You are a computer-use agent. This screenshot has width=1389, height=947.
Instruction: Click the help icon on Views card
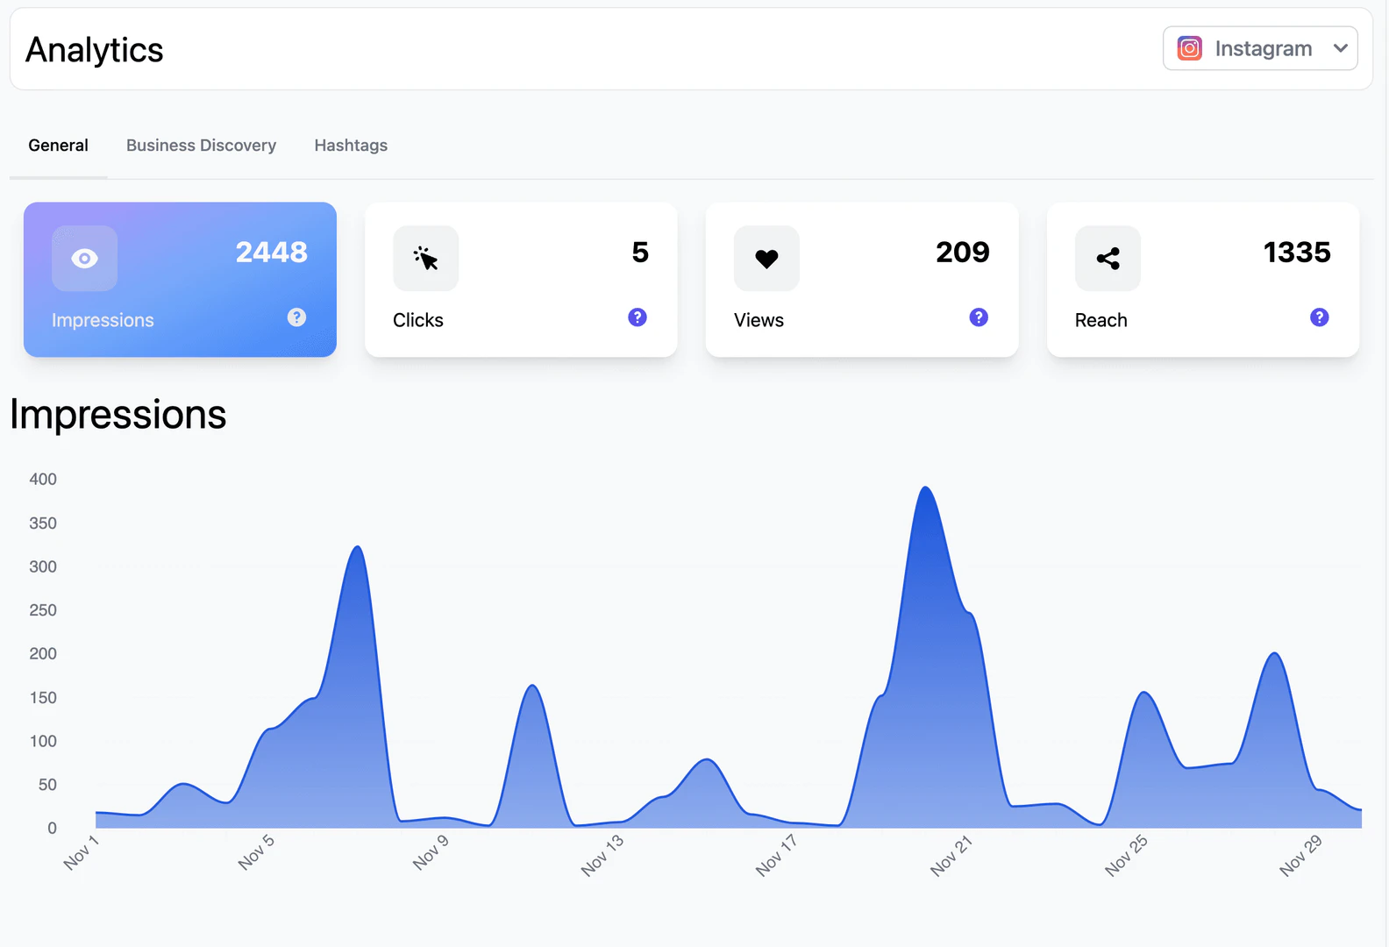(x=979, y=317)
